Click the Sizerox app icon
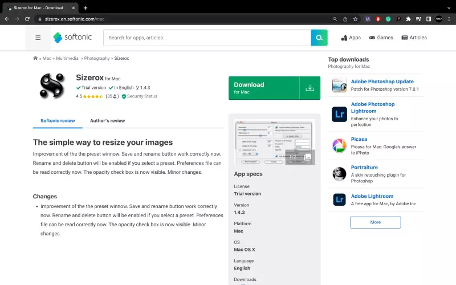Viewport: 456px width, 285px height. pyautogui.click(x=52, y=86)
